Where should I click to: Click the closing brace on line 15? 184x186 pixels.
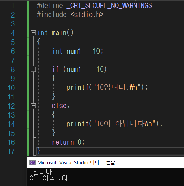54,132
